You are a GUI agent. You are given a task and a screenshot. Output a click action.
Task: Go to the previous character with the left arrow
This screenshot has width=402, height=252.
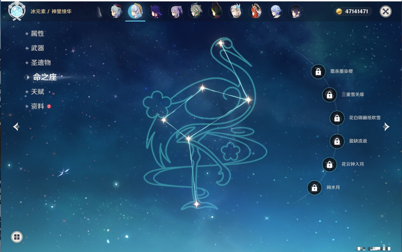click(16, 127)
